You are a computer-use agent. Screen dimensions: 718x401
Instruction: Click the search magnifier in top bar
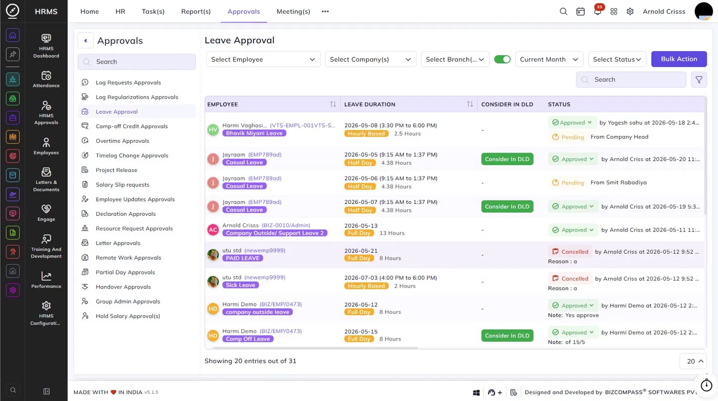563,11
